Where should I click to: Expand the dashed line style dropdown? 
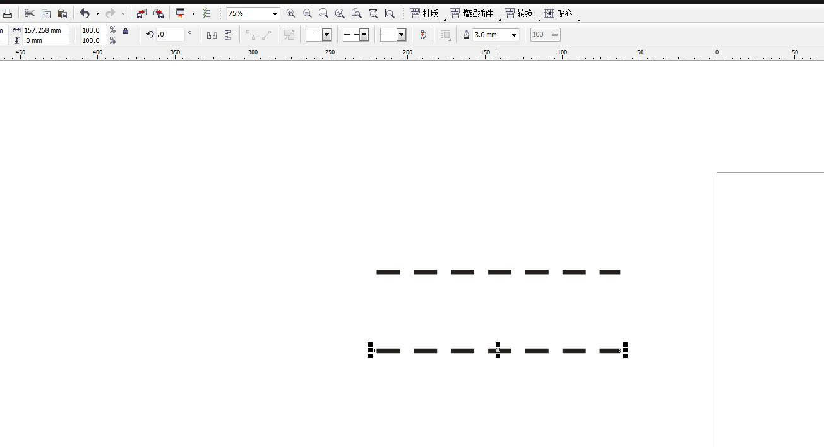click(x=364, y=35)
